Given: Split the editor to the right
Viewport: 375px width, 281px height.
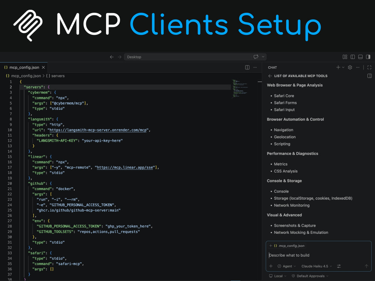Looking at the screenshot, I should coord(247,67).
